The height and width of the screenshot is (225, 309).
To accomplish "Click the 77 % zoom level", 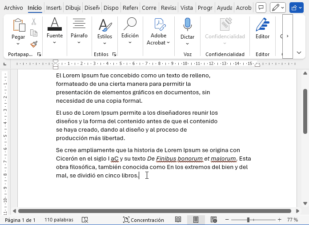I will pos(293,220).
